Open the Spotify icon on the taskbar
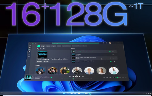The image size is (152, 96). pyautogui.click(x=90, y=93)
